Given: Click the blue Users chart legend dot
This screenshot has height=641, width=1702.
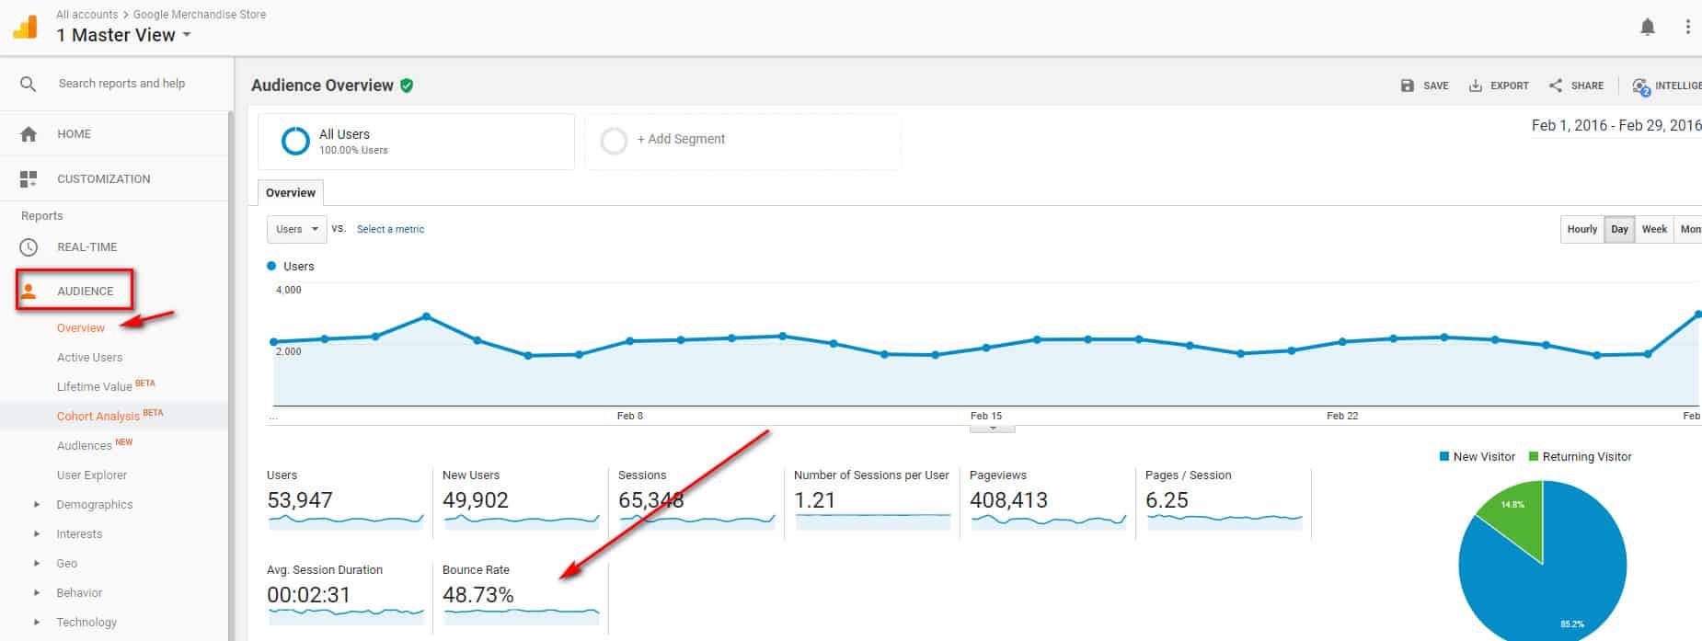Looking at the screenshot, I should (x=271, y=266).
